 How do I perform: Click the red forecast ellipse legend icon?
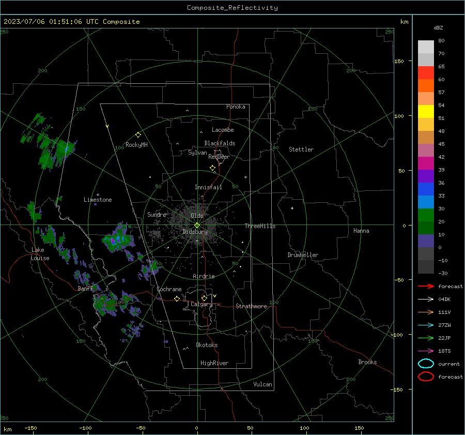click(426, 377)
